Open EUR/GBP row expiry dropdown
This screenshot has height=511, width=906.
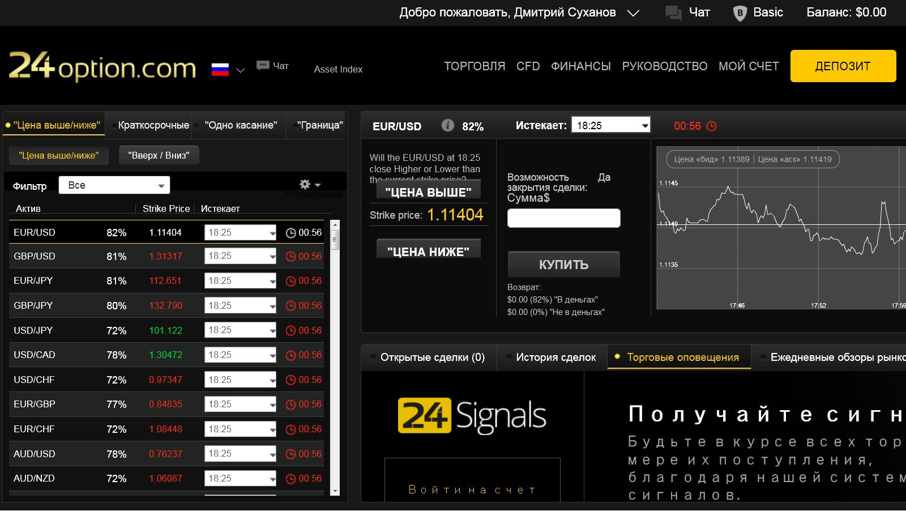tap(240, 404)
